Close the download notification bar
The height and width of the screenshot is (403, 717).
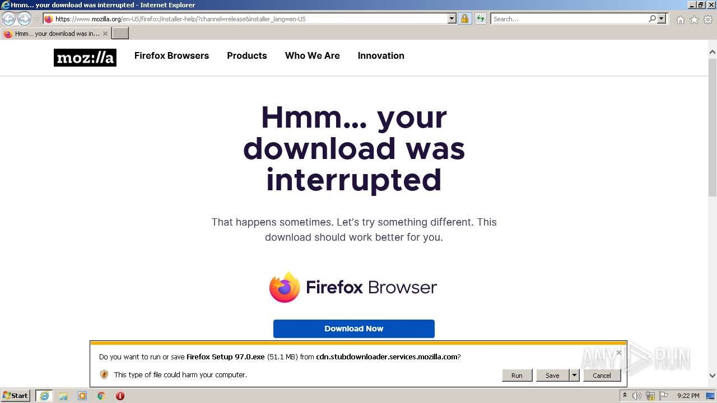[x=618, y=353]
